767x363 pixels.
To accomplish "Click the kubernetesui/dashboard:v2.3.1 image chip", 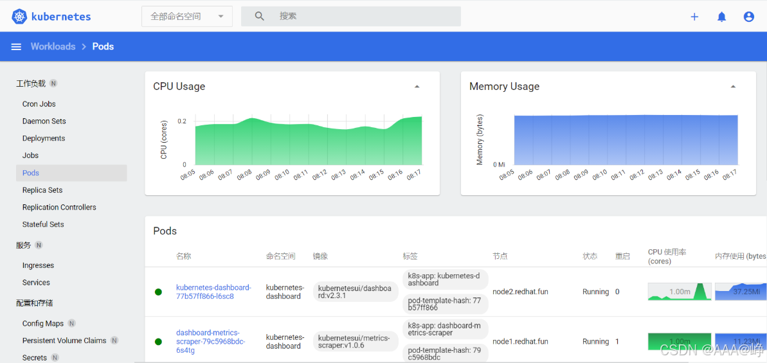I will (x=356, y=292).
